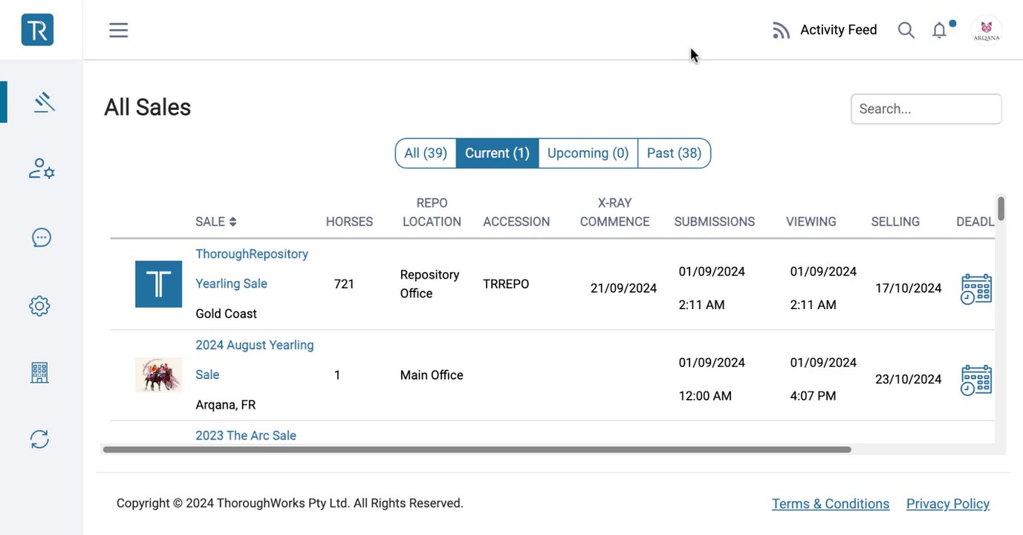The image size is (1023, 535).
Task: Click the horizontal scrollbar of sales table
Action: [476, 450]
